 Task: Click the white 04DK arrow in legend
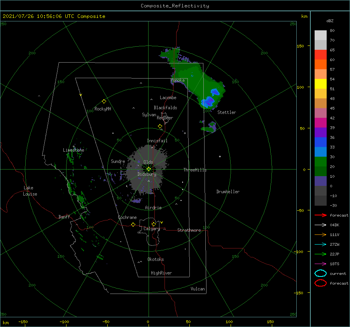point(320,225)
